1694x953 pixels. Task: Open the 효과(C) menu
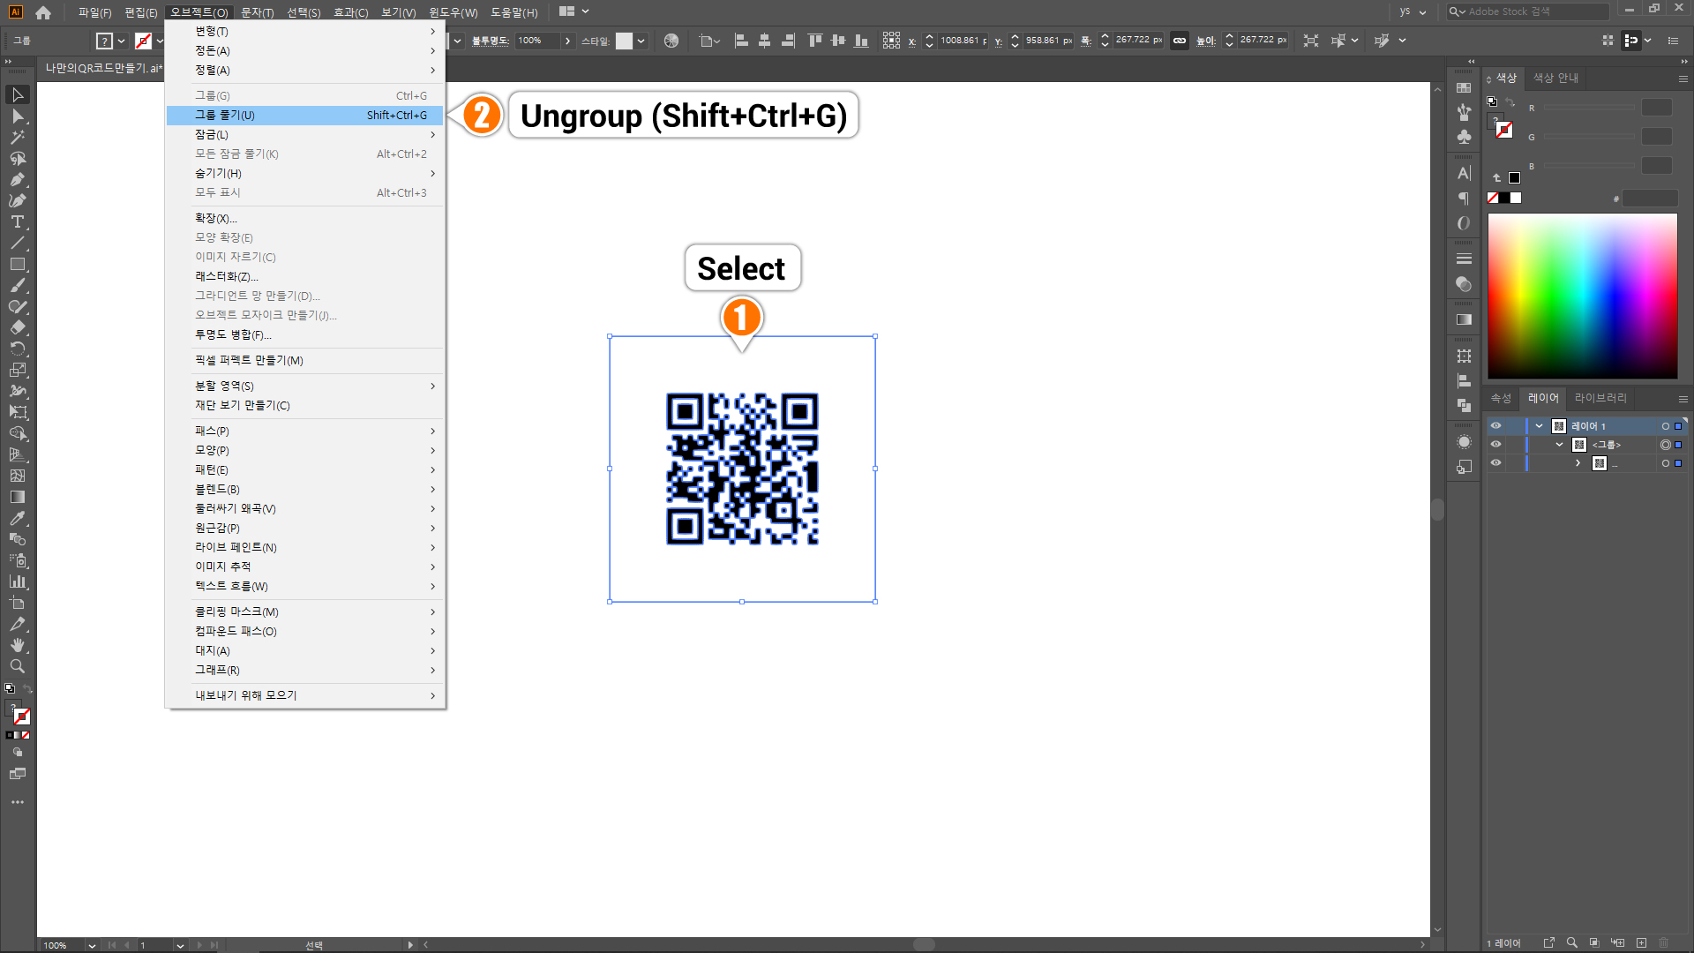[350, 12]
